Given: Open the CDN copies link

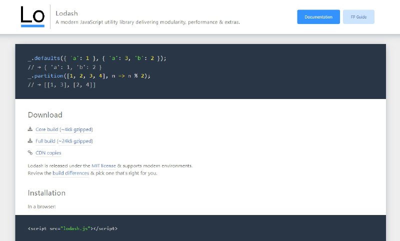Looking at the screenshot, I should [48, 153].
